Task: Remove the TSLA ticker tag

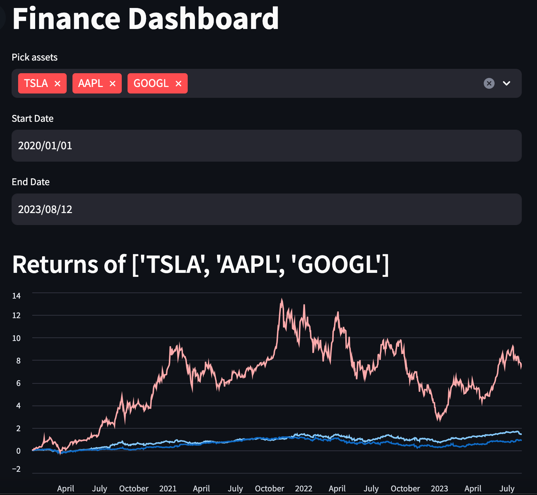Action: point(58,83)
